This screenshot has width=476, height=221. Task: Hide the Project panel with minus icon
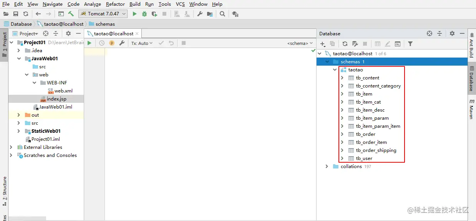[78, 33]
